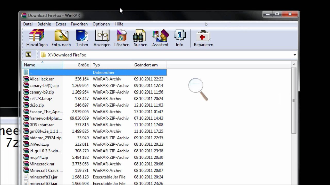Select the jd-gui-0.3.3.win... file name

click(45, 151)
